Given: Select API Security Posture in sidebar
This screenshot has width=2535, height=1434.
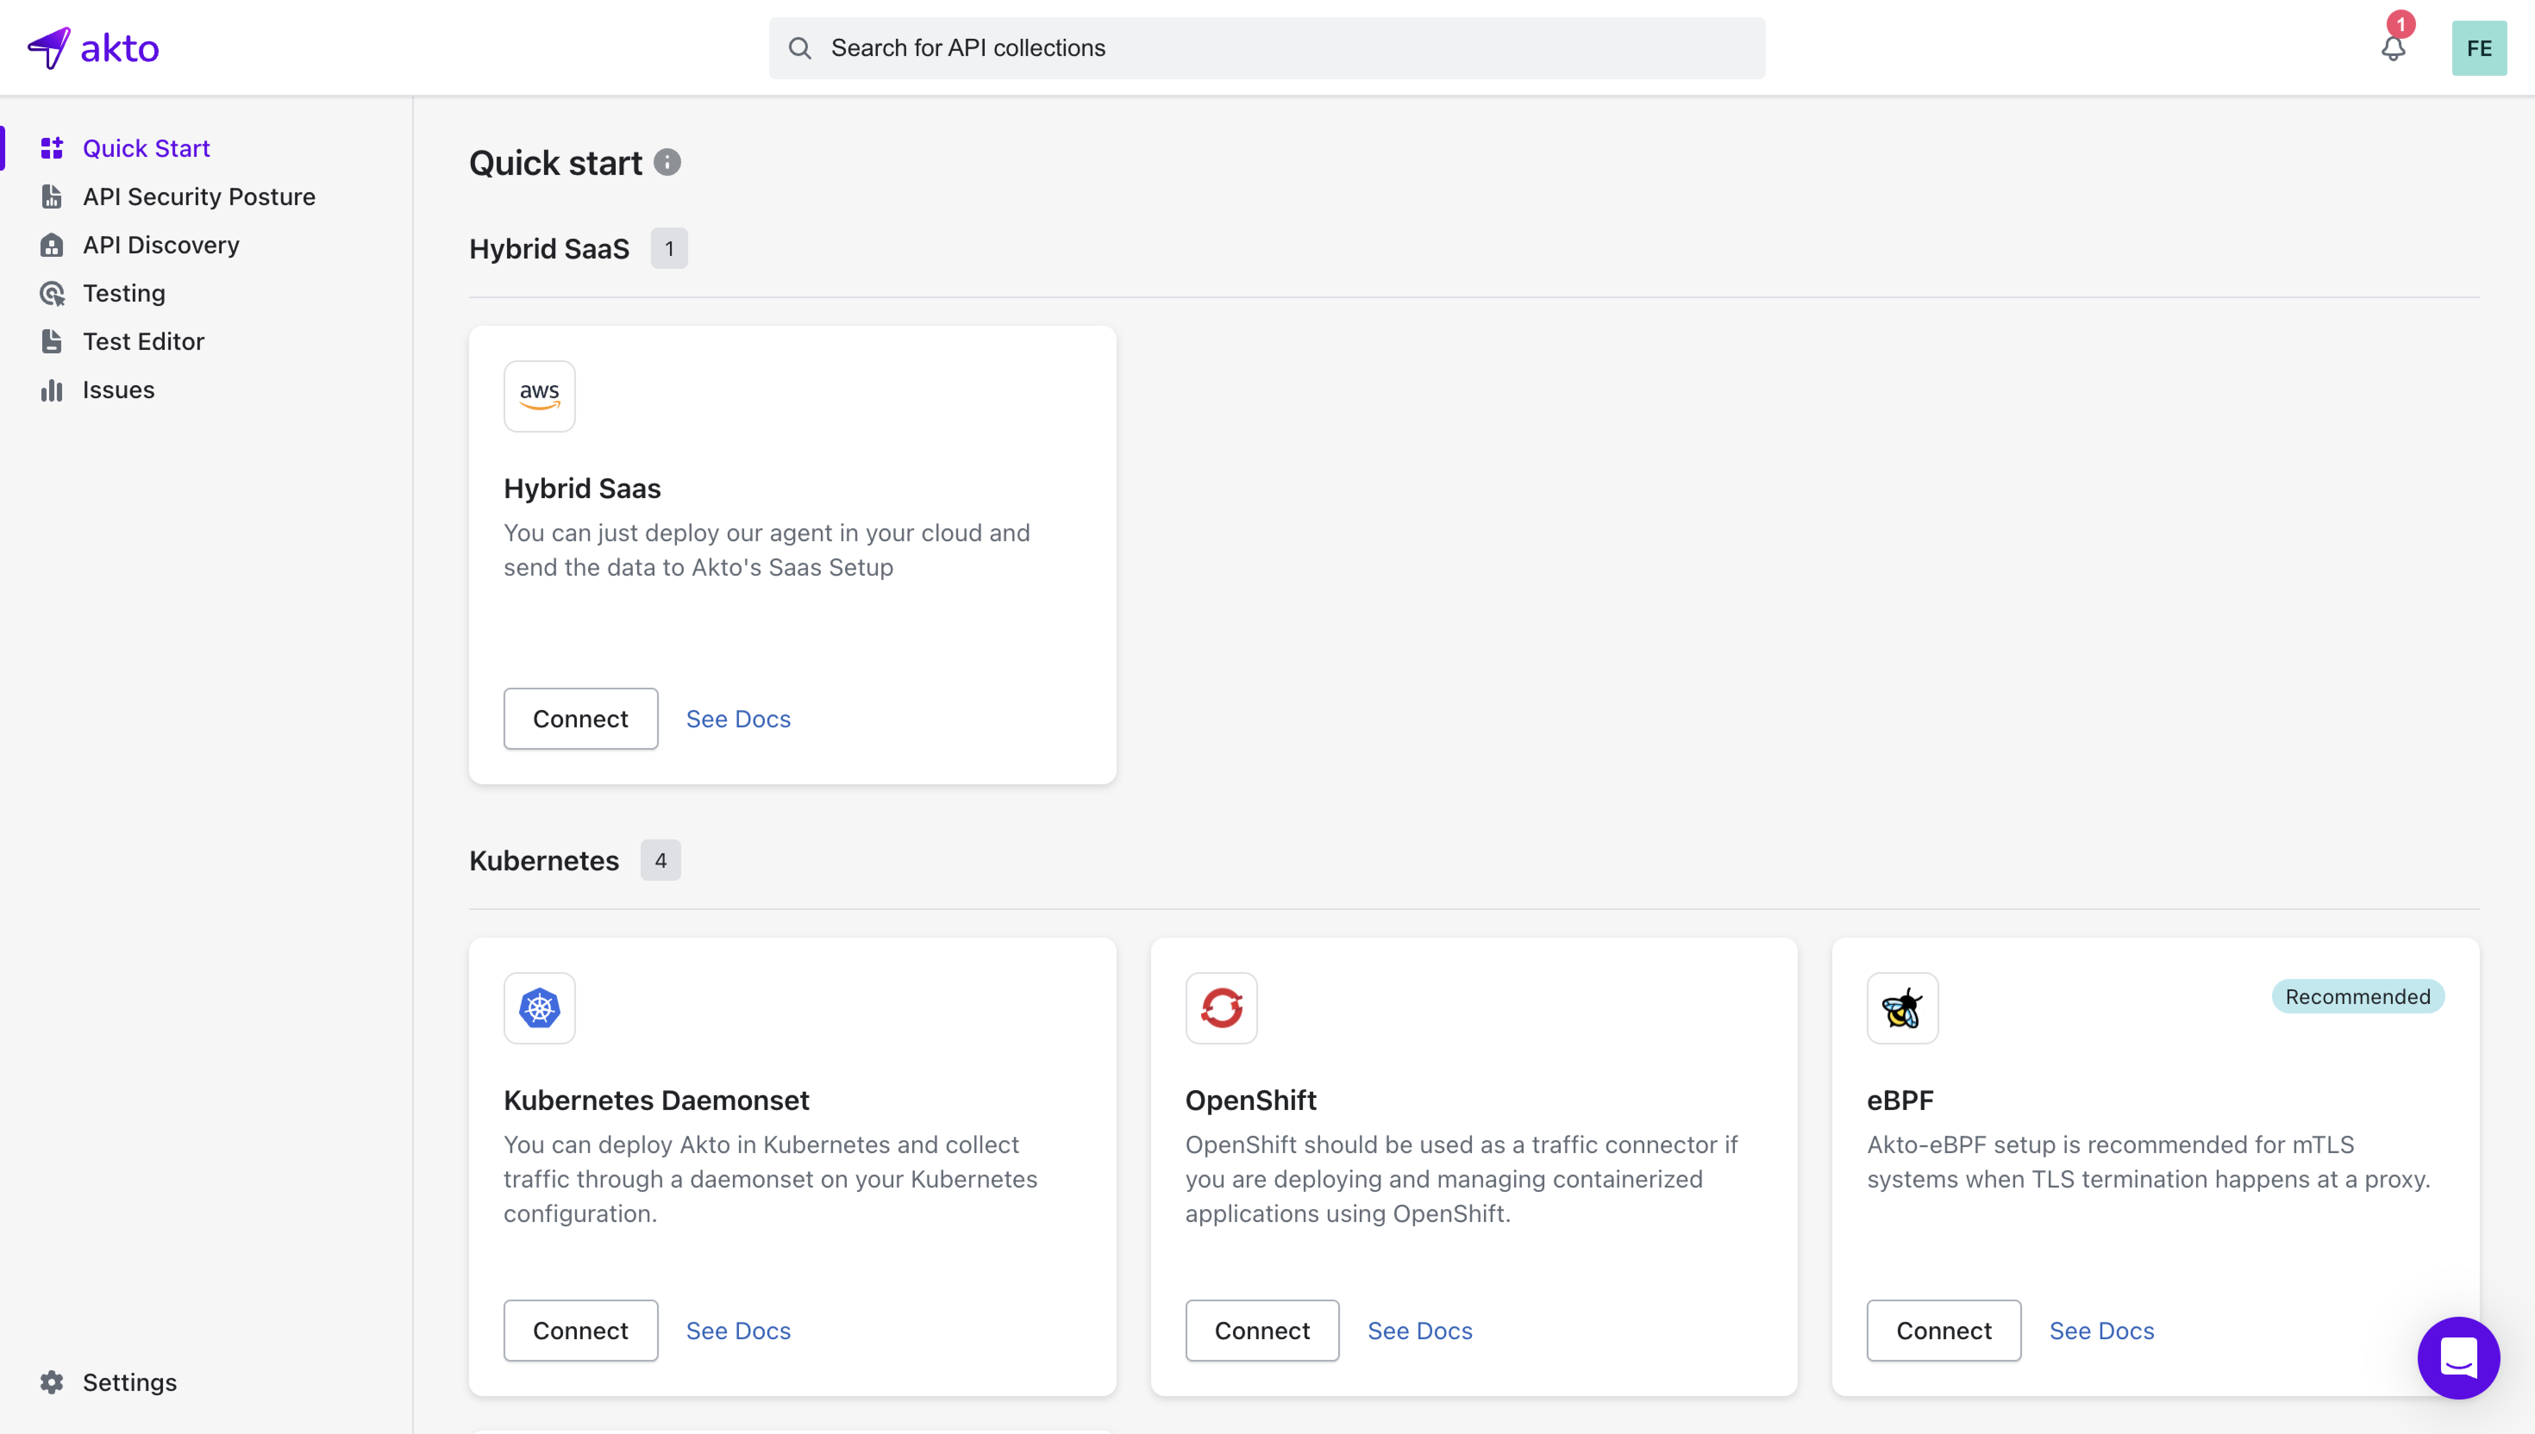Looking at the screenshot, I should click(x=199, y=196).
